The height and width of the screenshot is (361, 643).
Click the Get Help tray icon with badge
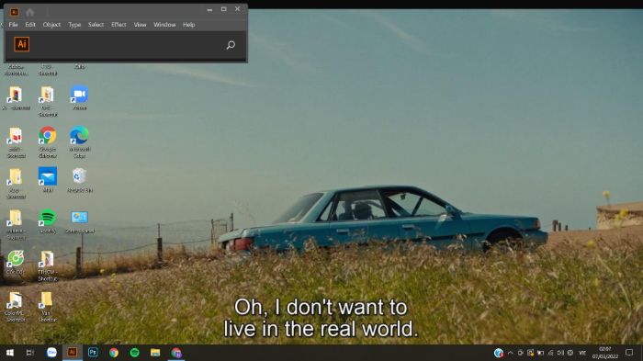click(498, 353)
